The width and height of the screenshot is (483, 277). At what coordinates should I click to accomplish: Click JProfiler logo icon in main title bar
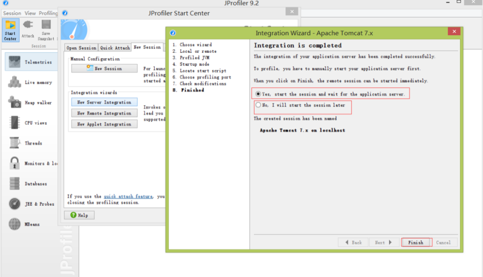point(5,3)
